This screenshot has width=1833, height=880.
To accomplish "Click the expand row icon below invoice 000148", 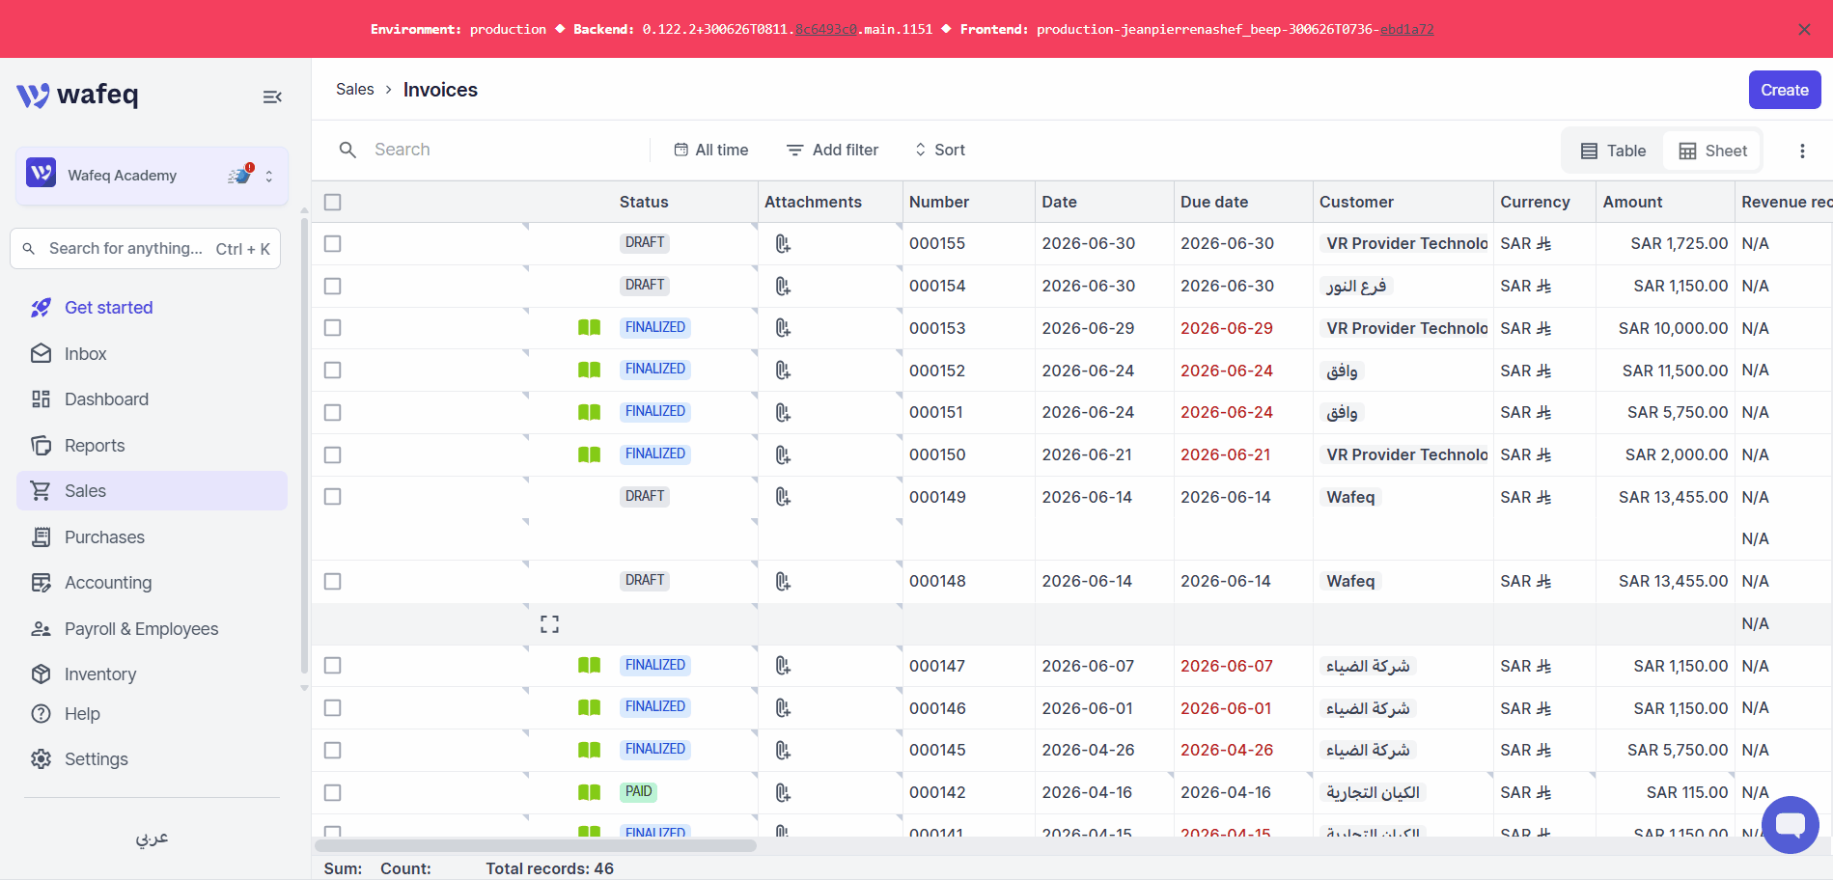I will click(x=549, y=624).
